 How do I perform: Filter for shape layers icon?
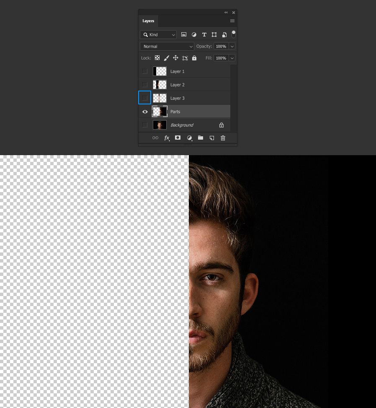pyautogui.click(x=214, y=35)
